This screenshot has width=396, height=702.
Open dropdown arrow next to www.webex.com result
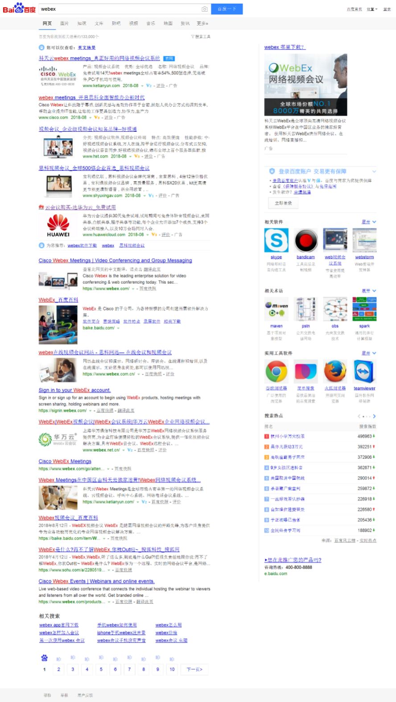tap(133, 289)
